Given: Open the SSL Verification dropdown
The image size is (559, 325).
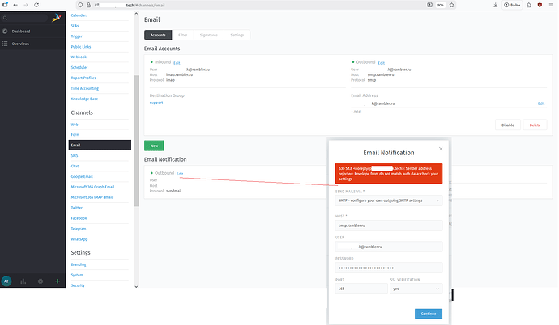Looking at the screenshot, I should pyautogui.click(x=416, y=288).
